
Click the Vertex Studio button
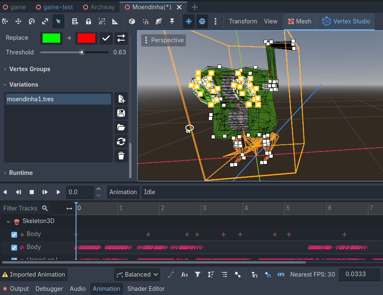[346, 21]
